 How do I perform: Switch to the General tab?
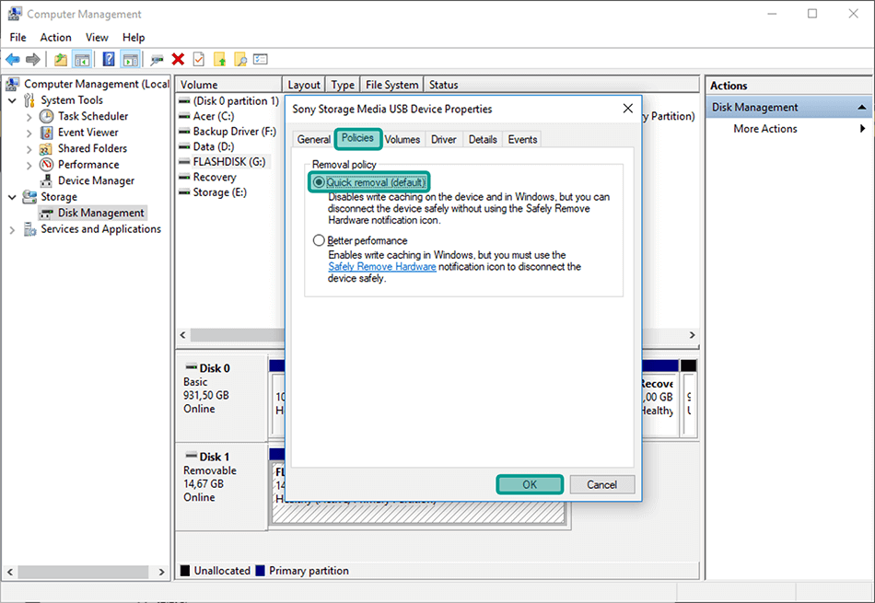pos(313,139)
